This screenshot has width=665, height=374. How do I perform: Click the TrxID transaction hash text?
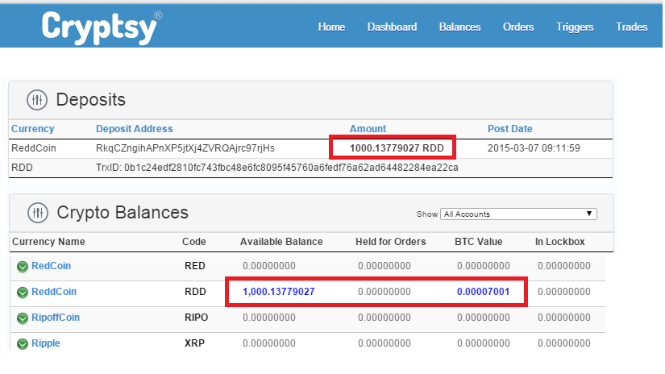click(x=277, y=168)
